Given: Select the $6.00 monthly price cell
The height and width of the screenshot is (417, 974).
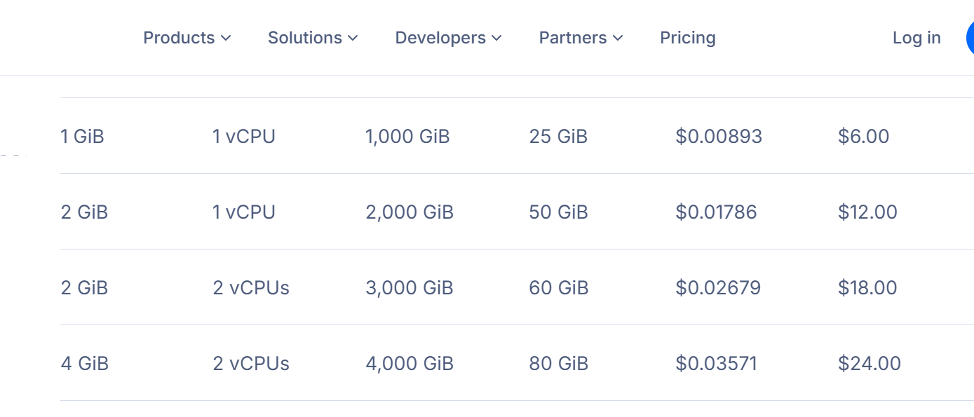Looking at the screenshot, I should click(x=863, y=136).
